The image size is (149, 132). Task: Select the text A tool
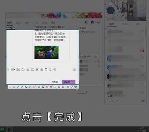(30, 87)
